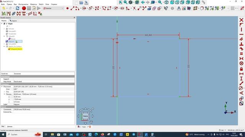Click the measure distance ruler icon
The image size is (245, 137).
pyautogui.click(x=203, y=2)
